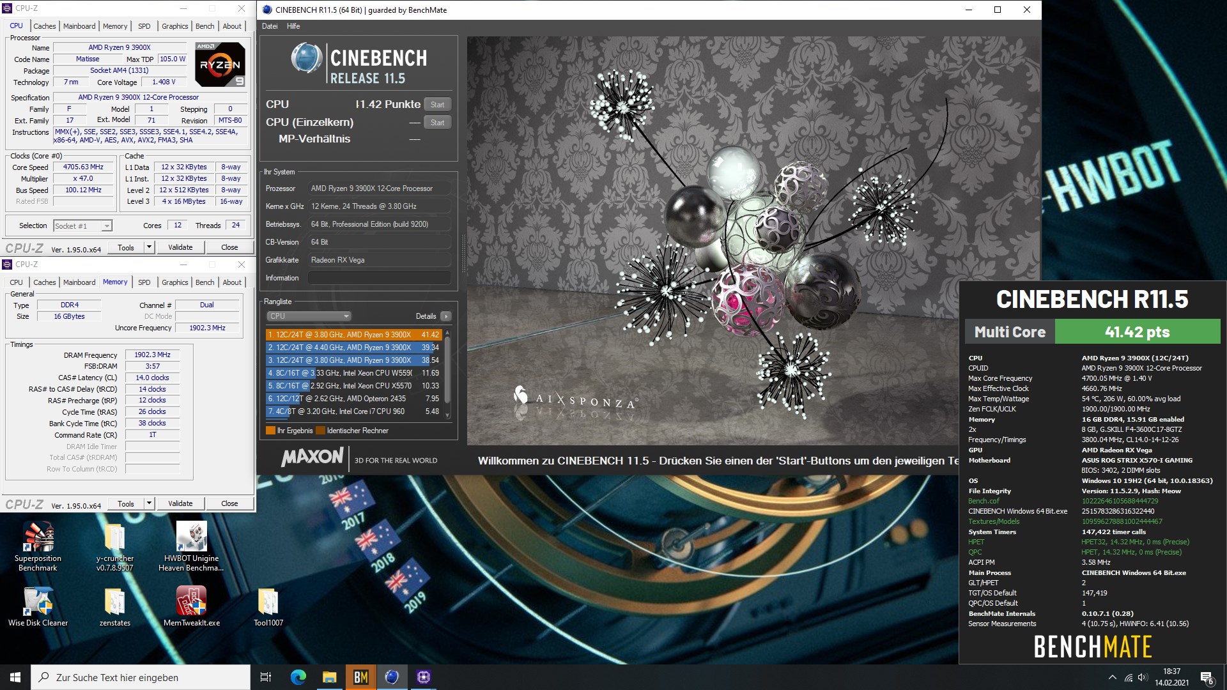1227x690 pixels.
Task: Click the AMD Ryzen 9 logo in CPU-Z
Action: [x=220, y=65]
